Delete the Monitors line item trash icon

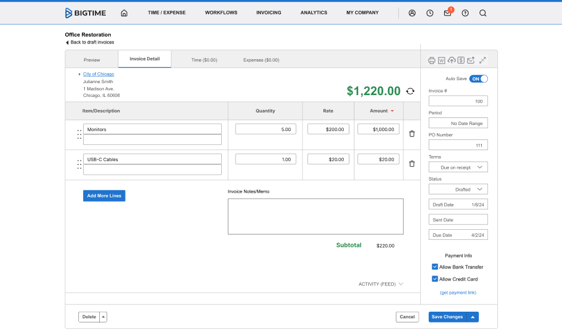coord(412,134)
